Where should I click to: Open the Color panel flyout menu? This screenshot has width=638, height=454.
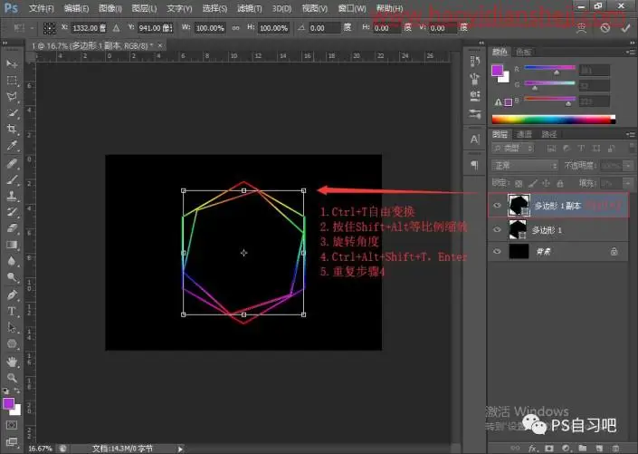(630, 52)
